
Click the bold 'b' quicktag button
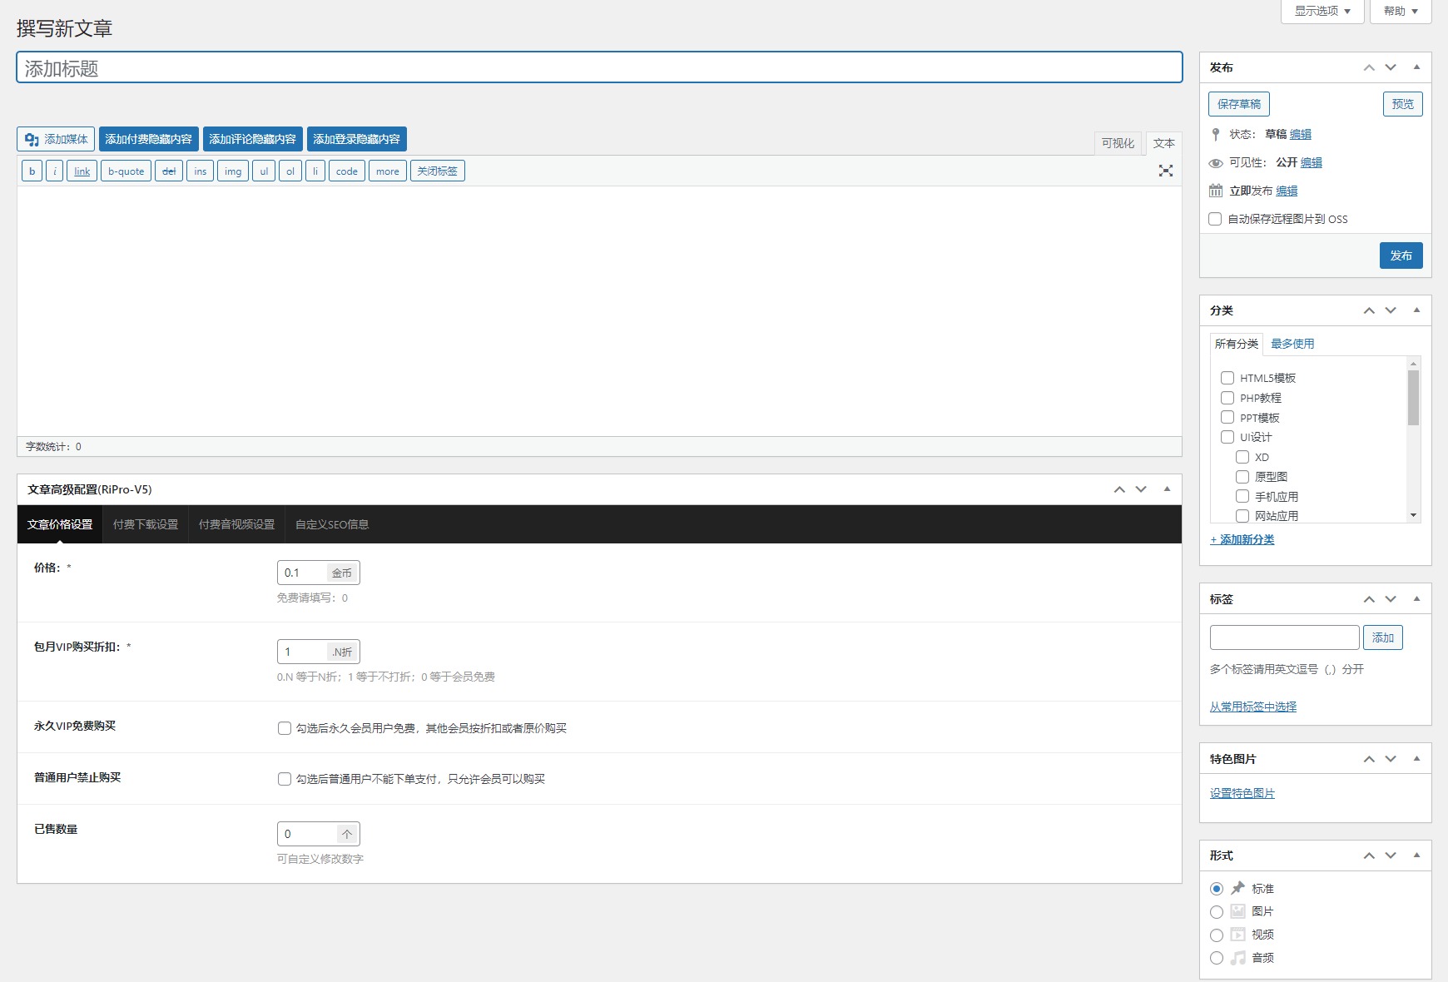point(32,171)
